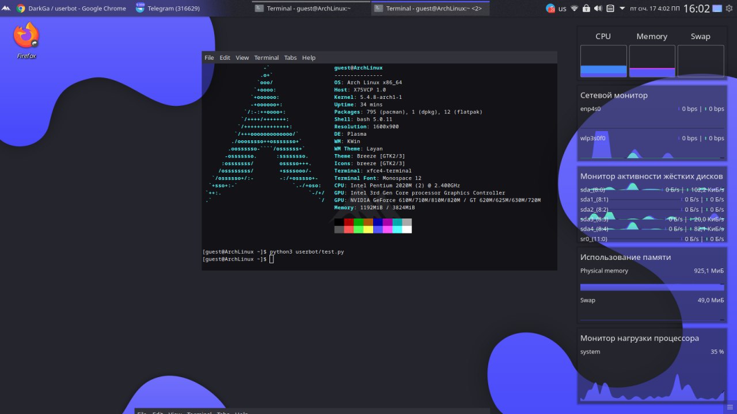Click the terminal cursor at the empty prompt
737x414 pixels.
(272, 259)
